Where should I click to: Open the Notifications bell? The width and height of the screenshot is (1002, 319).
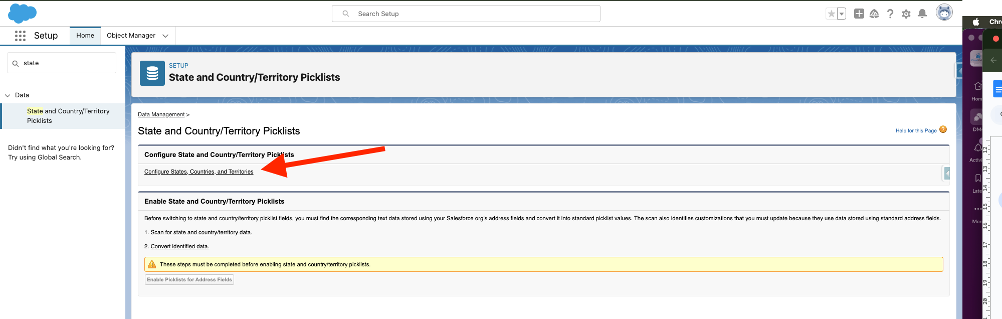click(922, 14)
